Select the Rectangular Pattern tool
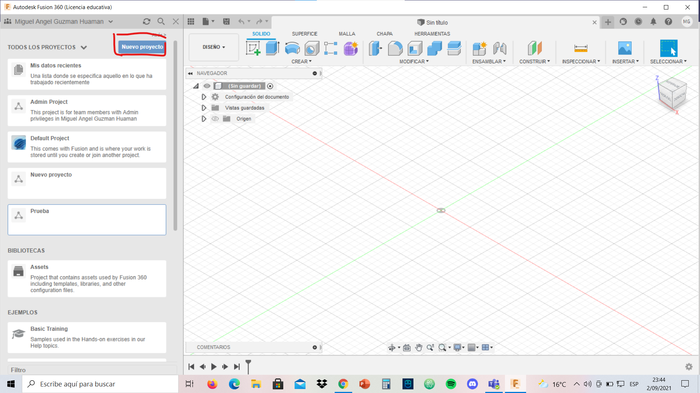Image resolution: width=700 pixels, height=393 pixels. coord(331,48)
